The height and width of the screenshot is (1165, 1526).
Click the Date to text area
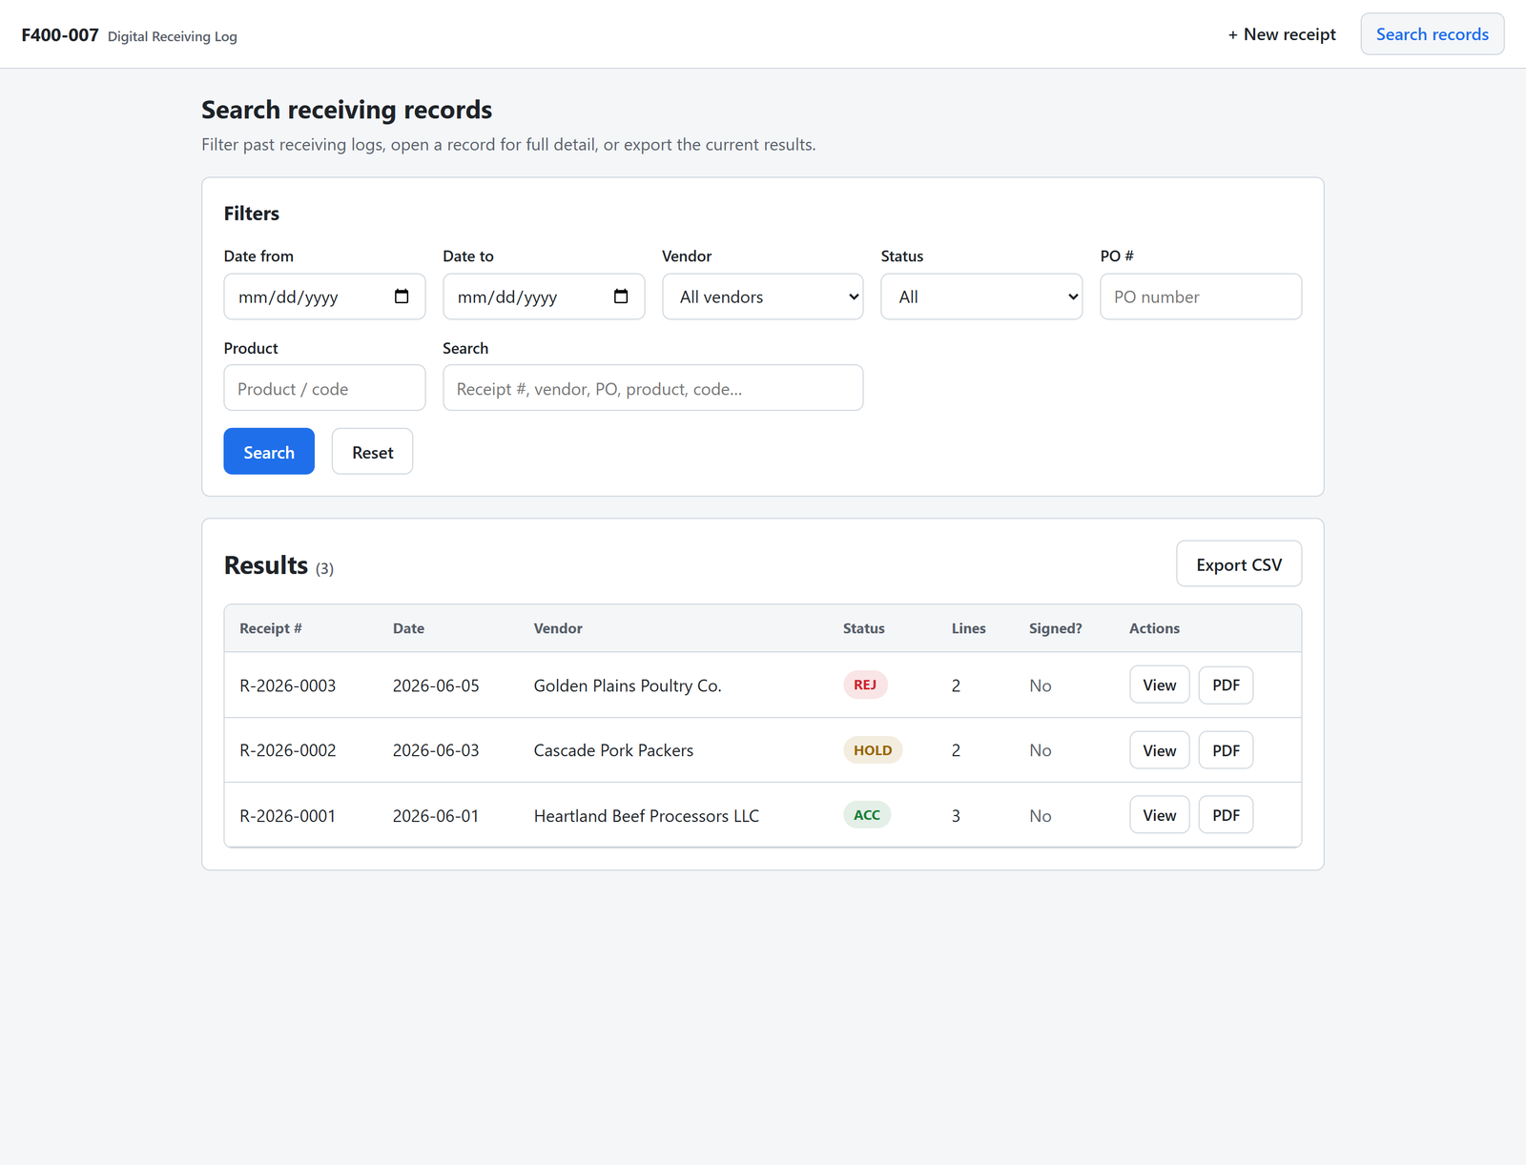tap(507, 297)
